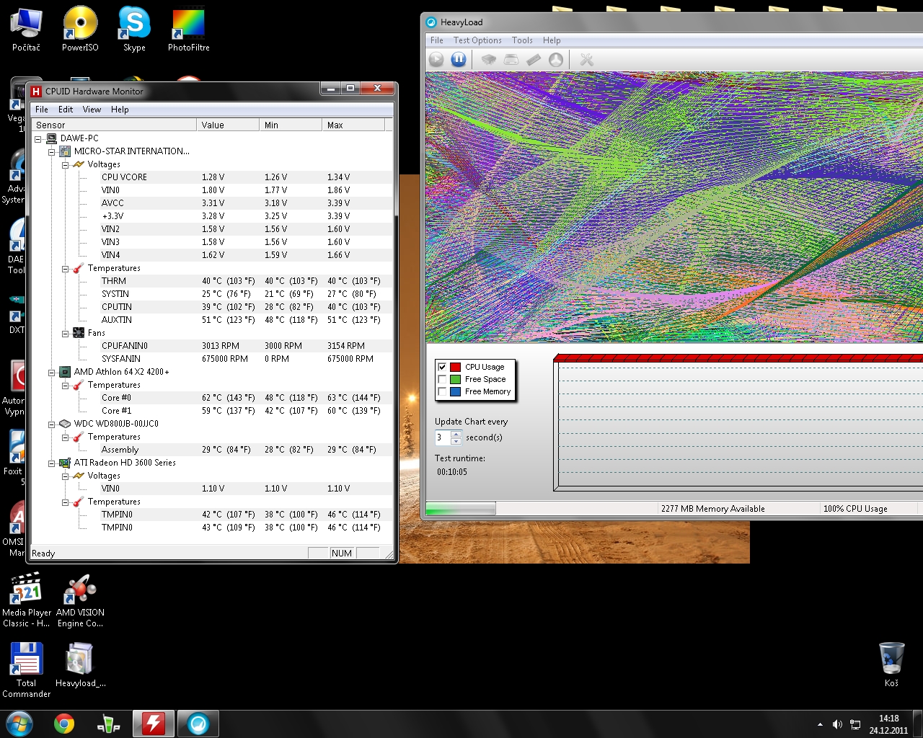The image size is (923, 738).
Task: Click the taskbar clock showing 14:18
Action: click(x=888, y=724)
